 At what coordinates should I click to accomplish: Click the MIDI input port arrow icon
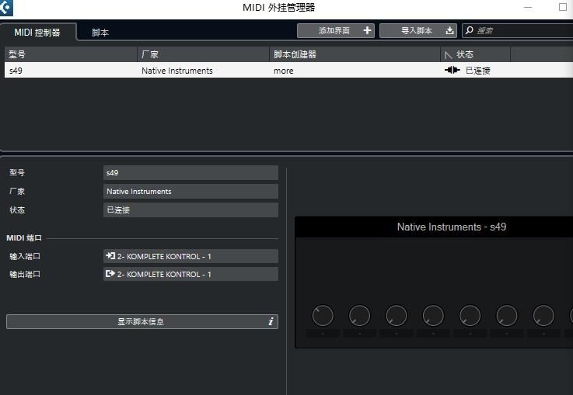coord(110,256)
